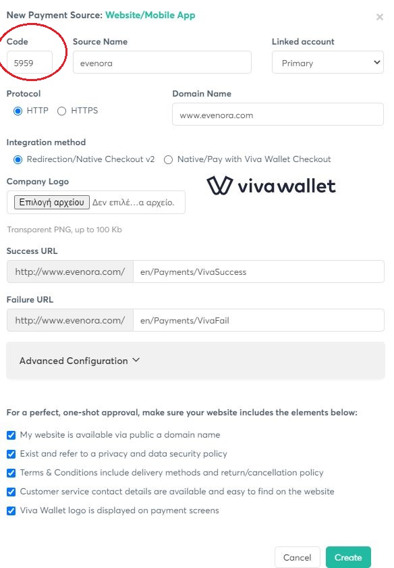Click the Create button
394x568 pixels.
[348, 557]
